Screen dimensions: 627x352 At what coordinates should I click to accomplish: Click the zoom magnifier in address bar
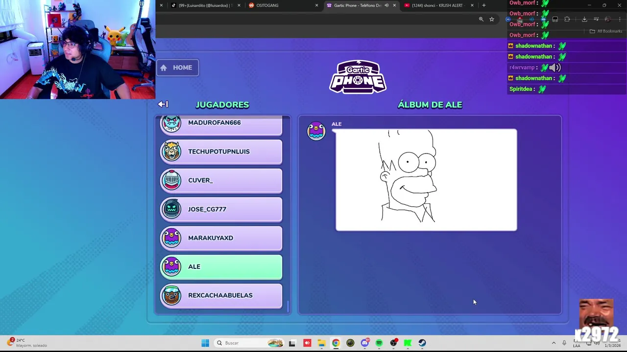pyautogui.click(x=481, y=19)
